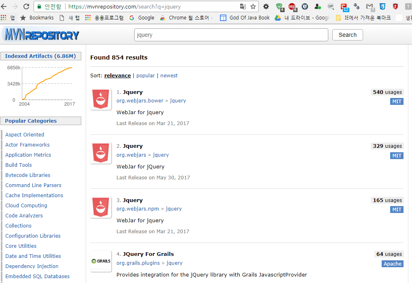The width and height of the screenshot is (412, 283).
Task: Click the second result's WebJars icon
Action: pyautogui.click(x=101, y=153)
